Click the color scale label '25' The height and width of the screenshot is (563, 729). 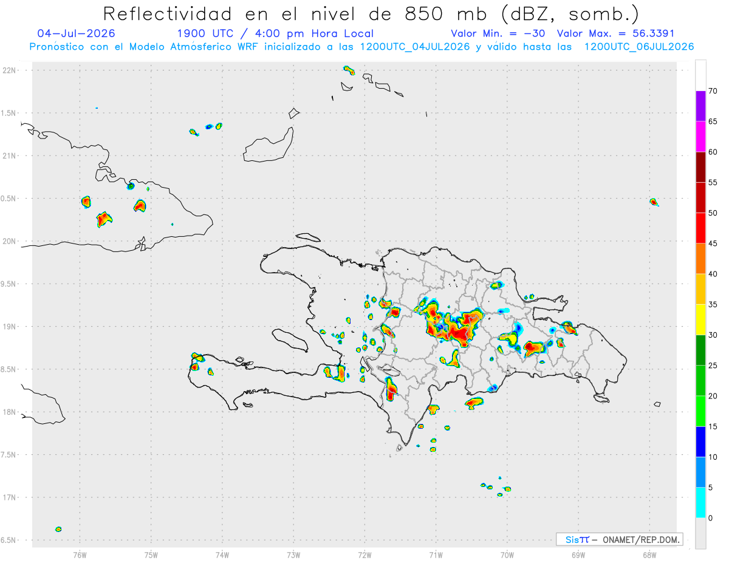[x=713, y=365]
